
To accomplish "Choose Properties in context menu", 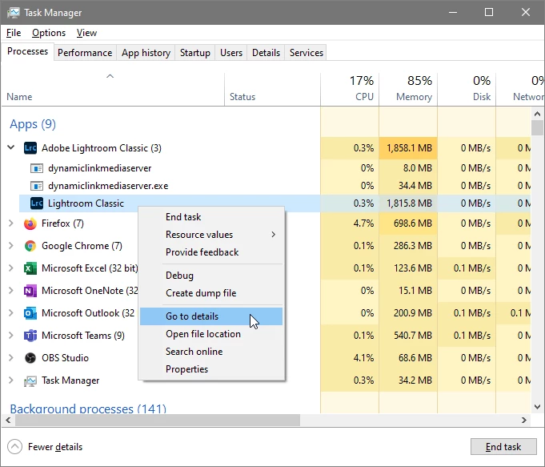I will tap(211, 369).
